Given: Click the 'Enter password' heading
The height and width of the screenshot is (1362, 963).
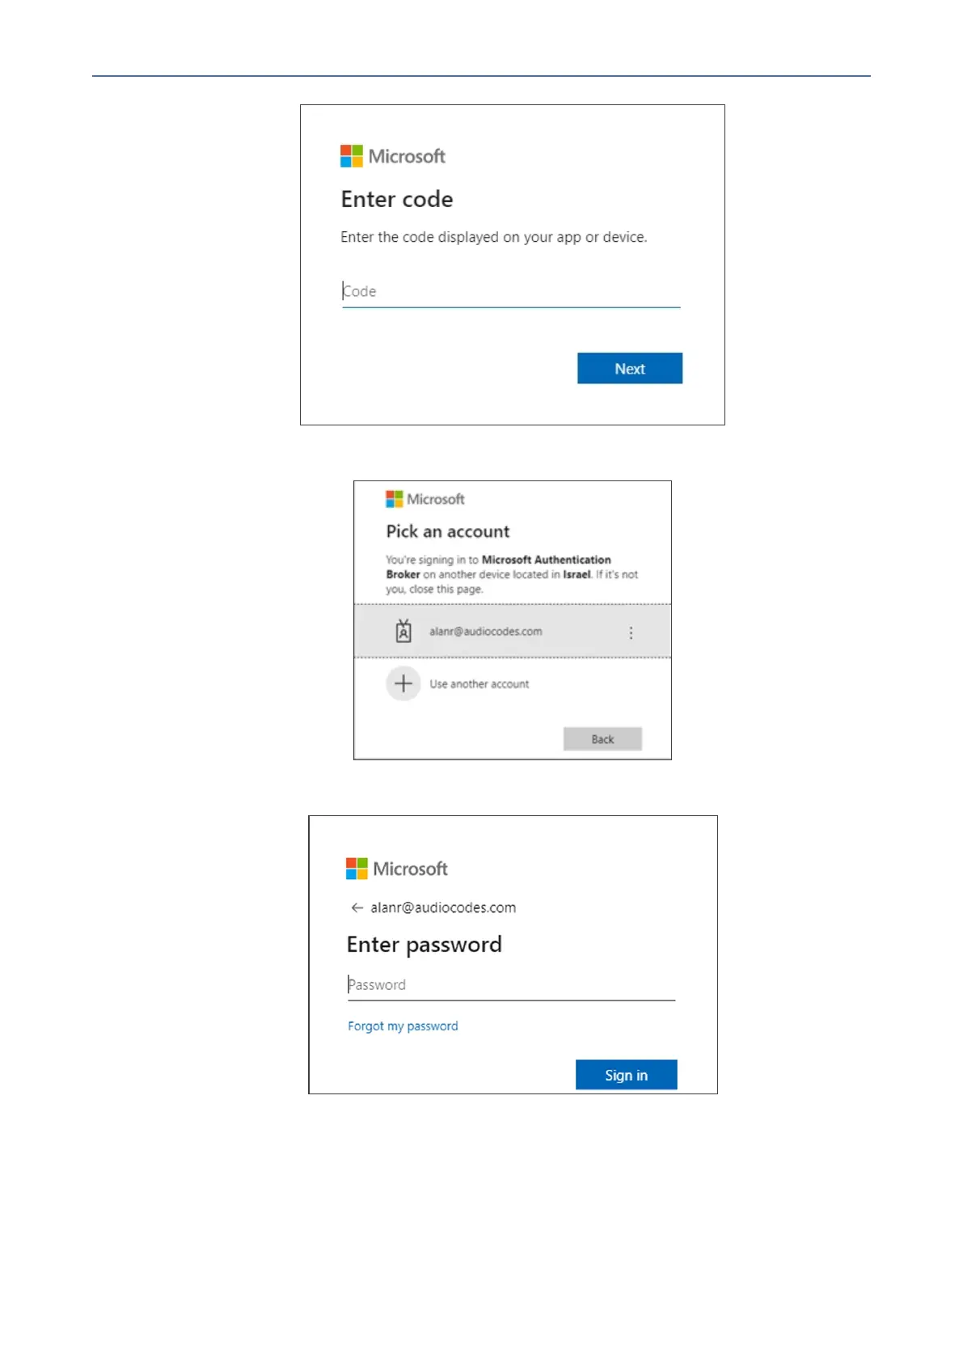Looking at the screenshot, I should pos(424,945).
